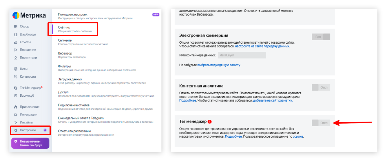The height and width of the screenshot is (161, 387).
Task: Click the Дашборды icon in sidebar
Action: 16,34
